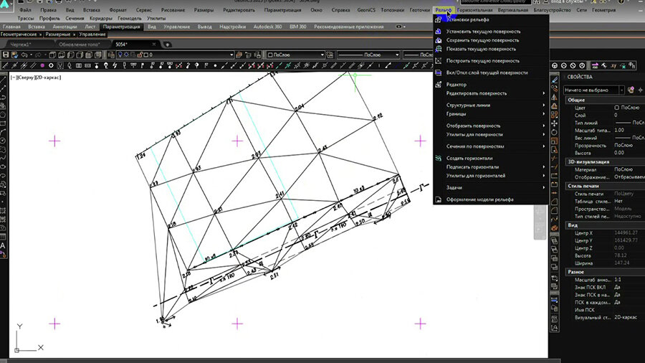The height and width of the screenshot is (363, 645).
Task: Toggle the layer on/off bulb icon
Action: pos(120,55)
